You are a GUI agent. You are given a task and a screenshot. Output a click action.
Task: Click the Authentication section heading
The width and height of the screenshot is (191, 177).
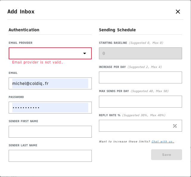coord(24,30)
